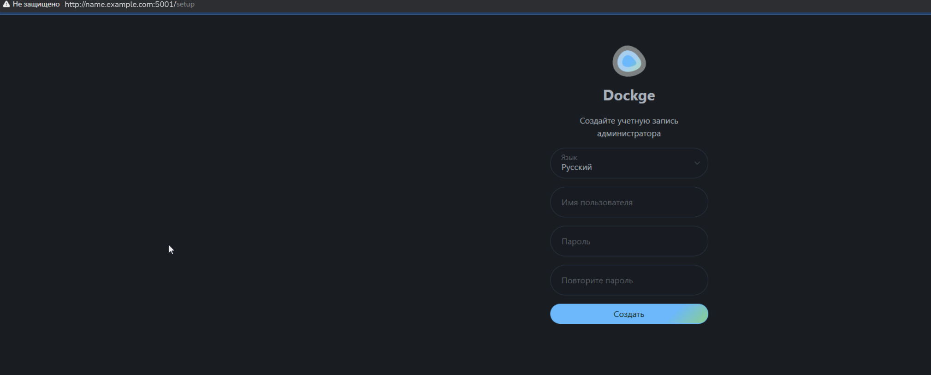Open the Язык language dropdown
The height and width of the screenshot is (375, 931).
pyautogui.click(x=629, y=163)
